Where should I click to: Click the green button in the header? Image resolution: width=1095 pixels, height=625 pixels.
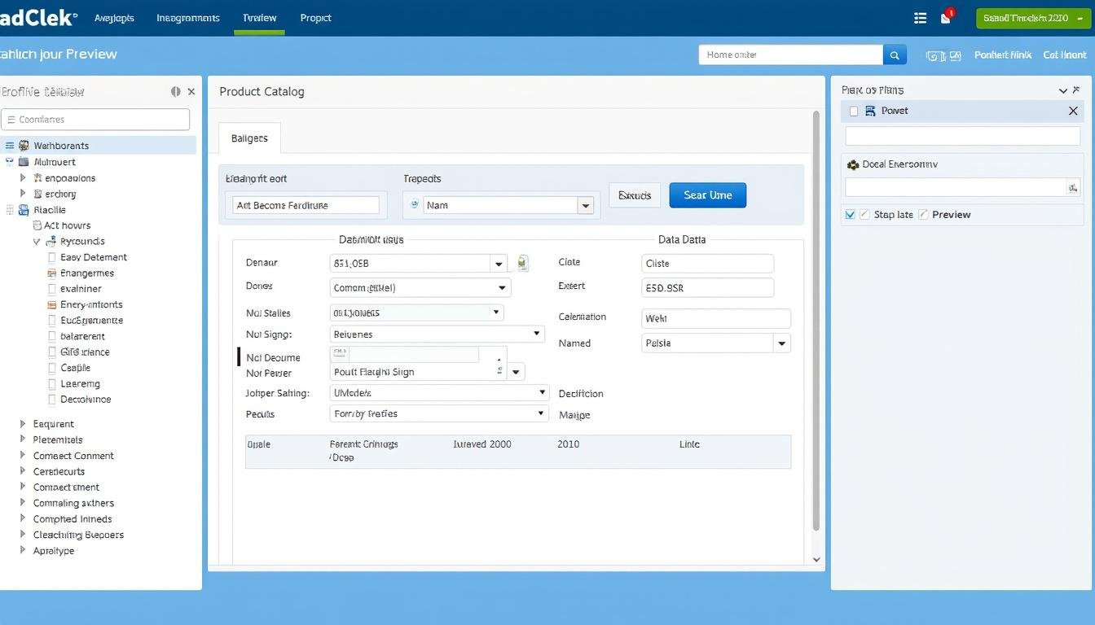click(x=1032, y=18)
